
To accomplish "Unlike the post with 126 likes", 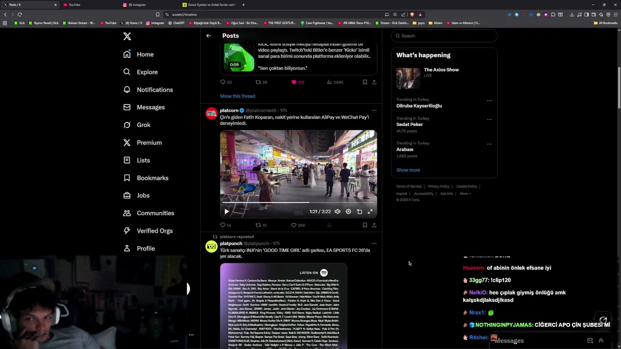I will tap(297, 82).
